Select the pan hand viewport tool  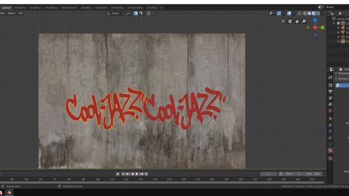point(297,21)
